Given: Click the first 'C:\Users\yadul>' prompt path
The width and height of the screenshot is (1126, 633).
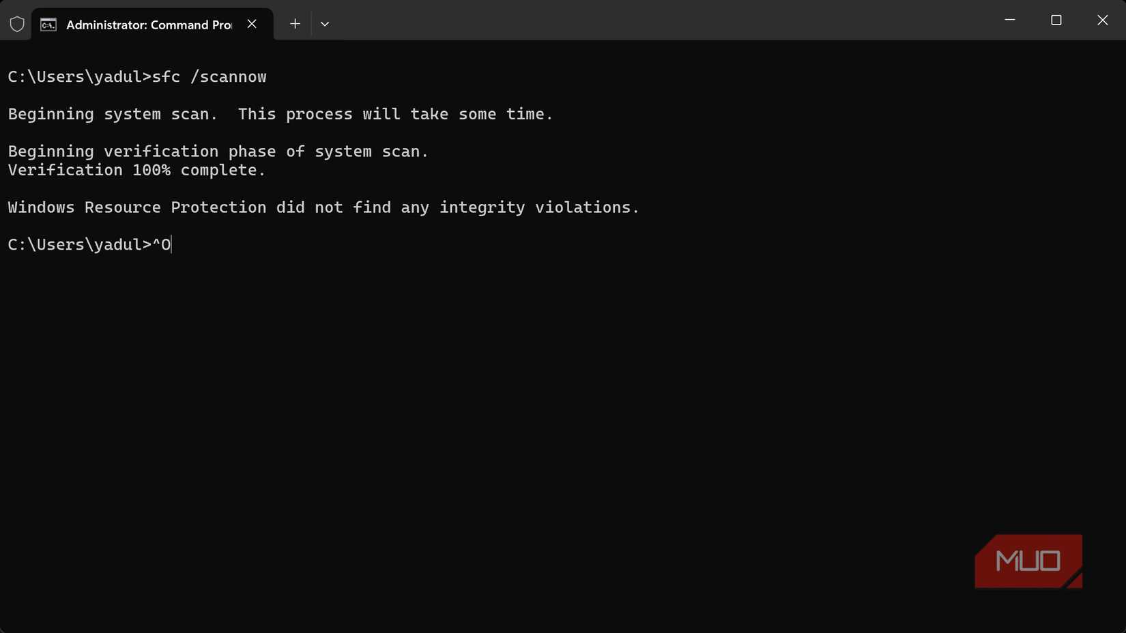Looking at the screenshot, I should coord(79,77).
